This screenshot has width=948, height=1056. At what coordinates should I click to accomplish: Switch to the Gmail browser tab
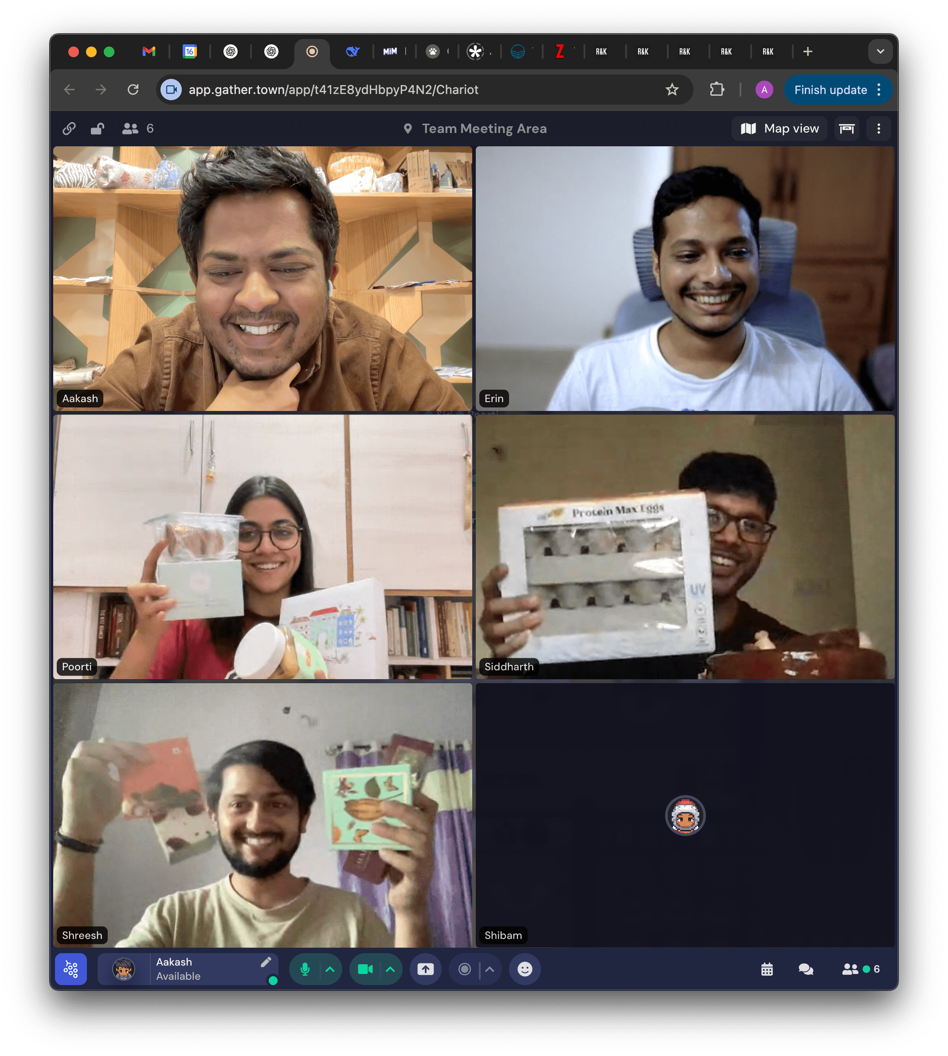point(149,51)
